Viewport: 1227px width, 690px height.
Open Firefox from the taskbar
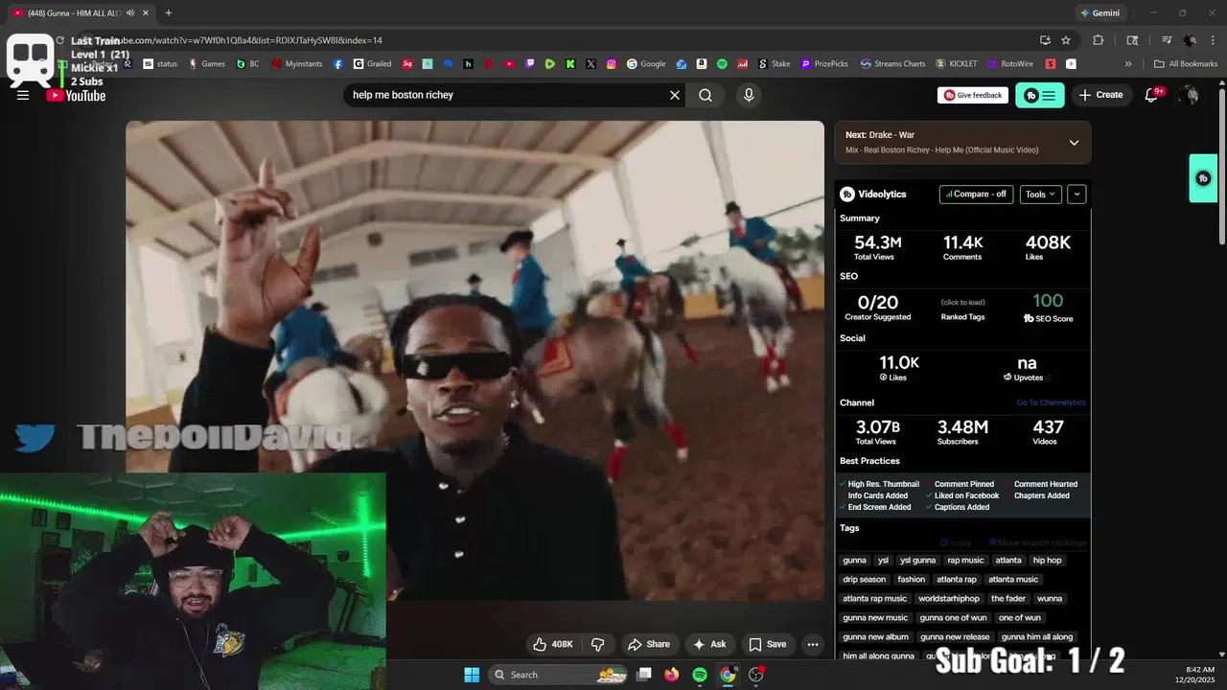coord(672,675)
